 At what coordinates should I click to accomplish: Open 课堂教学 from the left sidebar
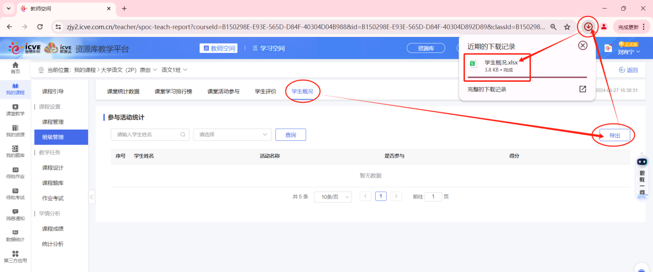[x=15, y=110]
